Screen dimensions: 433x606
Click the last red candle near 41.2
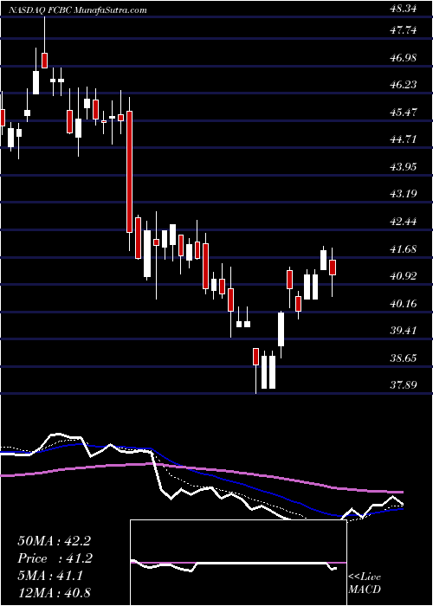[332, 267]
